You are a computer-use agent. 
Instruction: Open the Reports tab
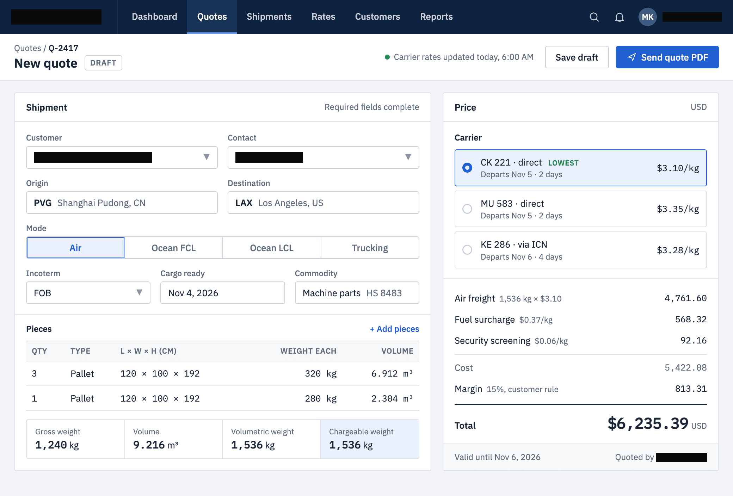pyautogui.click(x=436, y=17)
